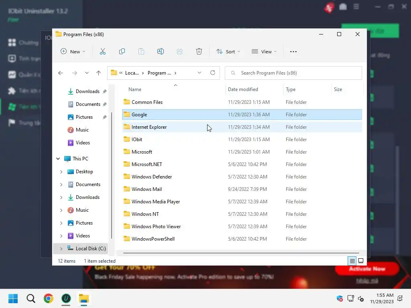Open the See more ellipsis menu
Screen dimensions: 411x308
pos(293,52)
